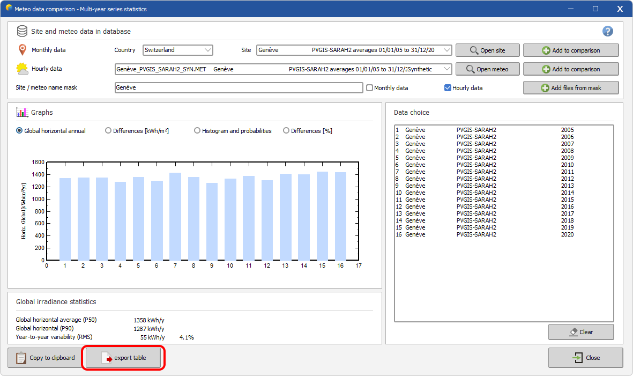Image resolution: width=633 pixels, height=376 pixels.
Task: Select row 5 Genève 2009 in Data choice
Action: [x=504, y=158]
